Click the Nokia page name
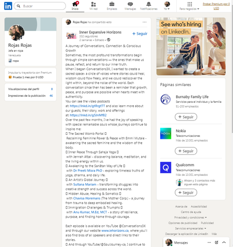Viewport: 233px width, 247px height. point(181,131)
